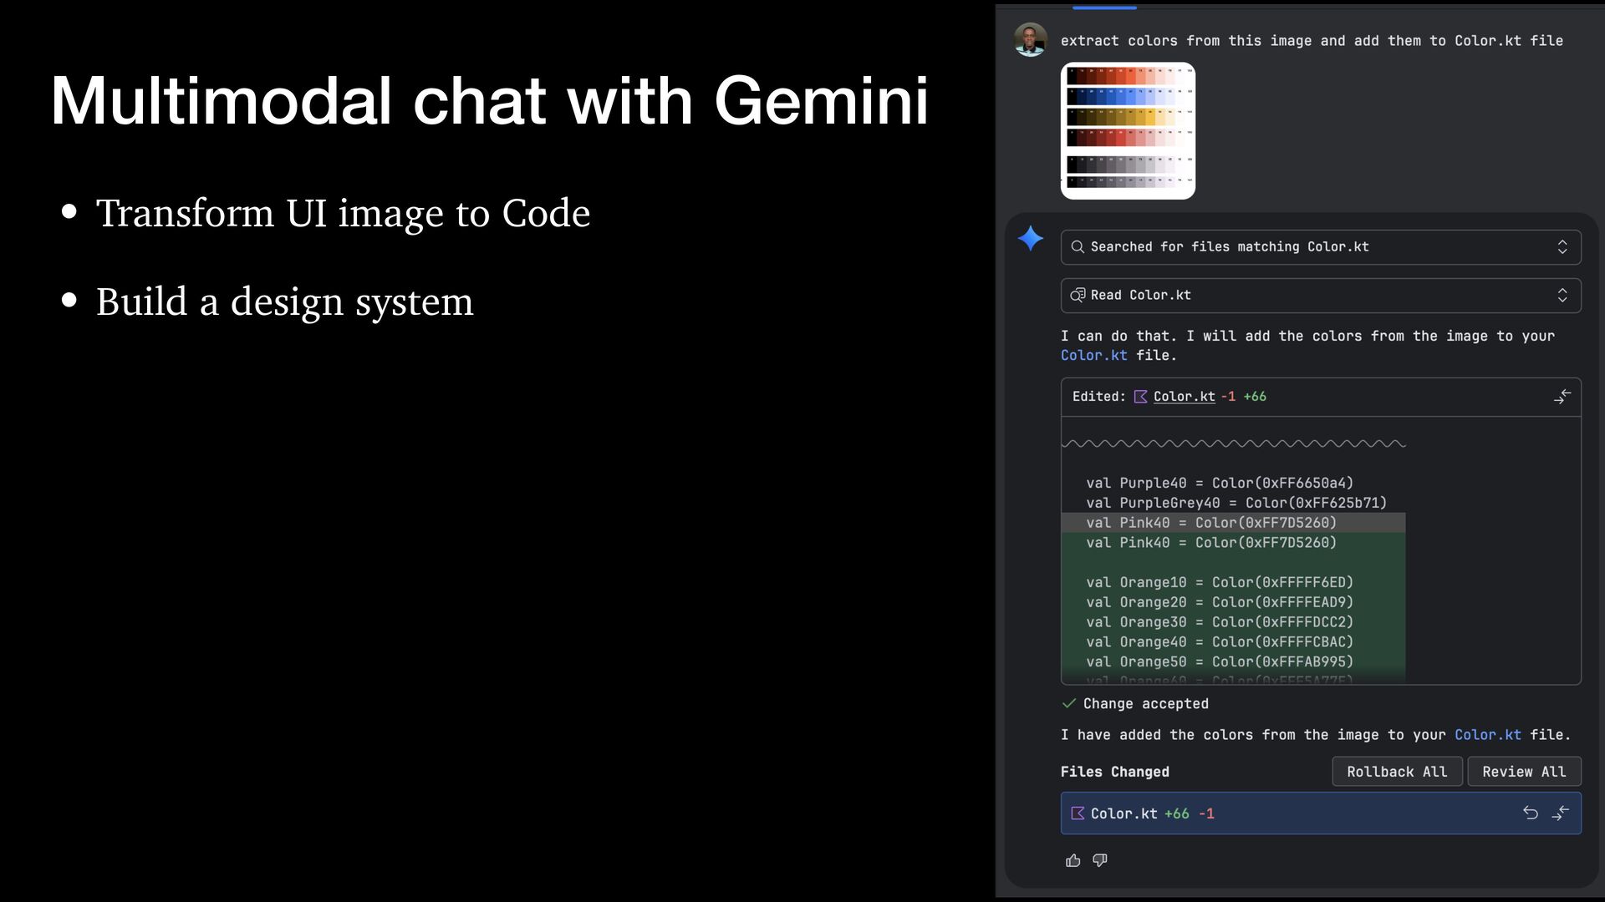Click the diff icon in Color.kt files row
The width and height of the screenshot is (1605, 902).
coord(1561,813)
